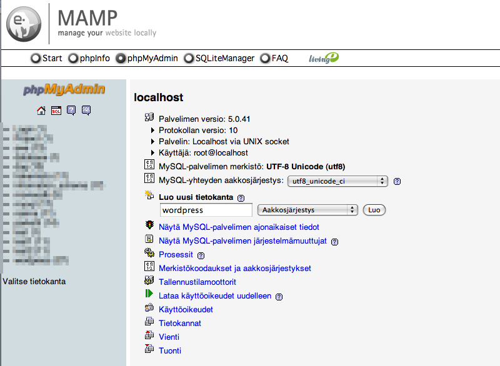Click the server version icon

pos(149,117)
